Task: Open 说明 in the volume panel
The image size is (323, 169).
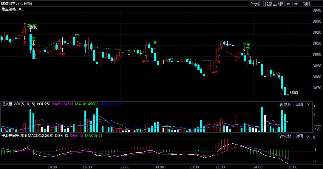Action: (x=299, y=105)
